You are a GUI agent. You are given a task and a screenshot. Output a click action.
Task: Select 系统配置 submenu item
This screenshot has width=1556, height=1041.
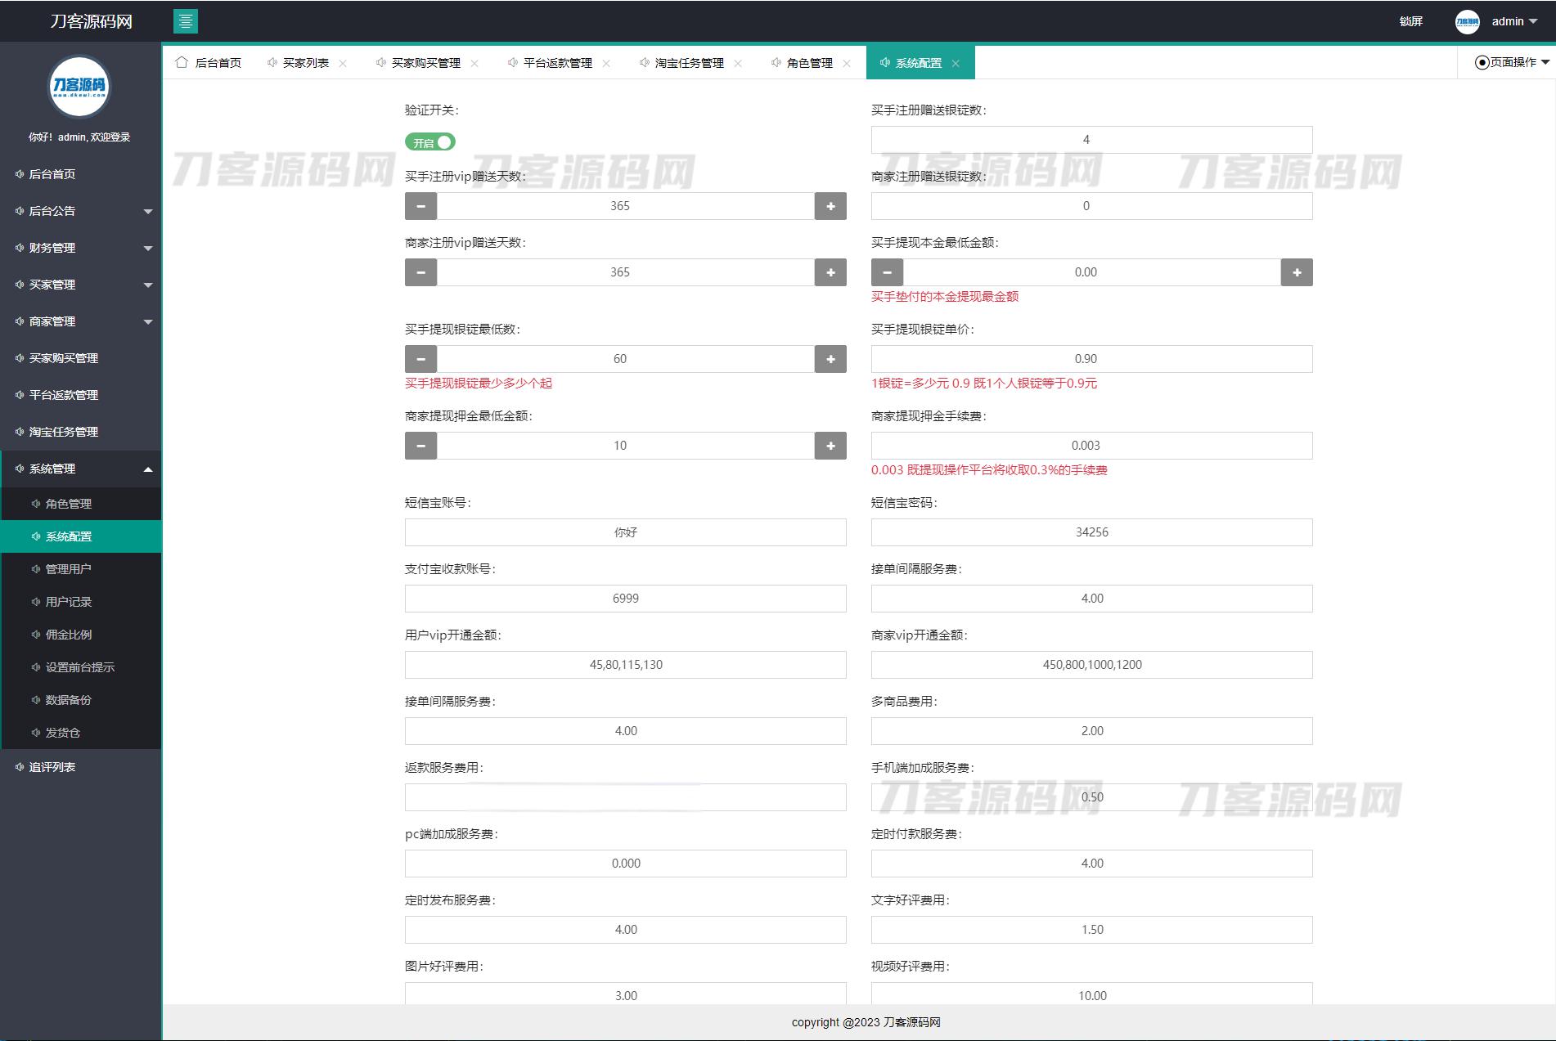[81, 536]
